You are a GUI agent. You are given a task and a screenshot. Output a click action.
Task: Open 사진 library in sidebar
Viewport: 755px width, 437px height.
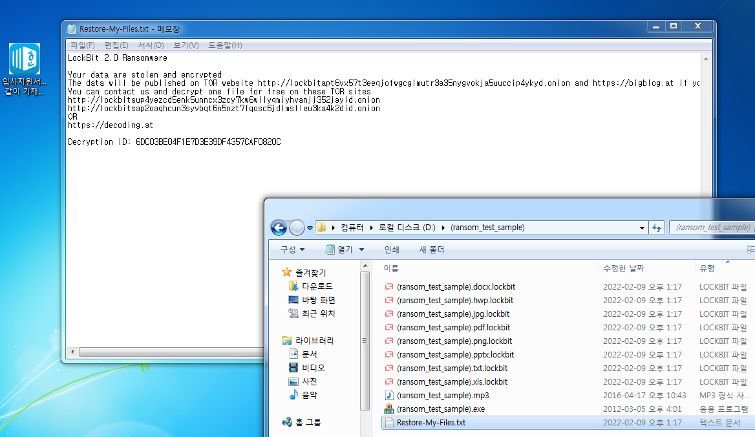(303, 381)
